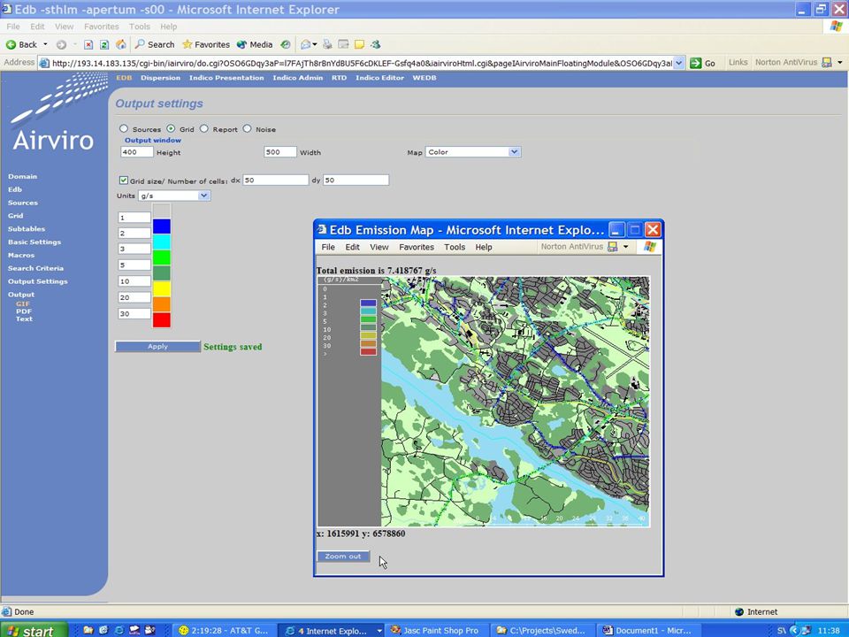
Task: Click the dx input field
Action: (276, 180)
